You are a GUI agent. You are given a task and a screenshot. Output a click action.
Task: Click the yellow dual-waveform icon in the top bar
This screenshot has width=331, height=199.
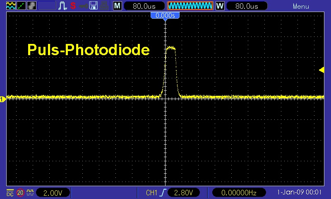point(10,6)
